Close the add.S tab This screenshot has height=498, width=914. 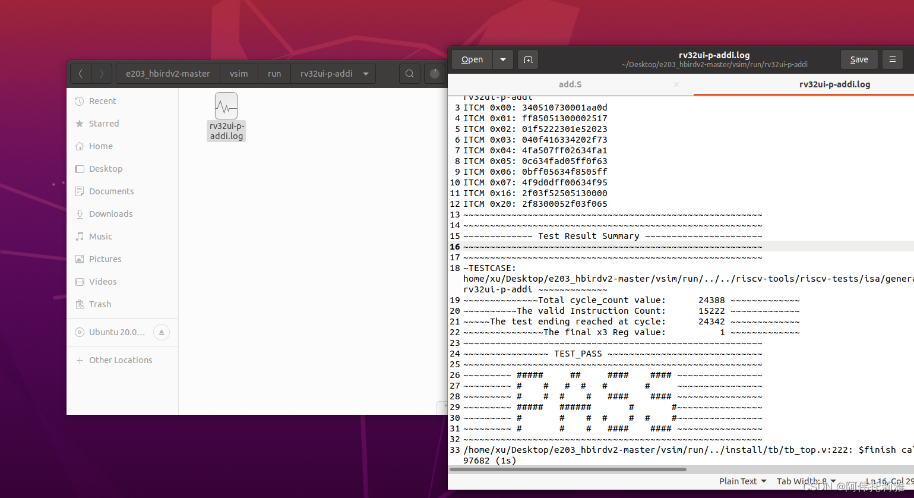coord(676,84)
